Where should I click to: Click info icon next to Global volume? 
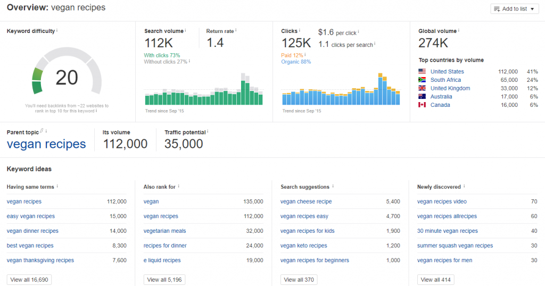(458, 30)
